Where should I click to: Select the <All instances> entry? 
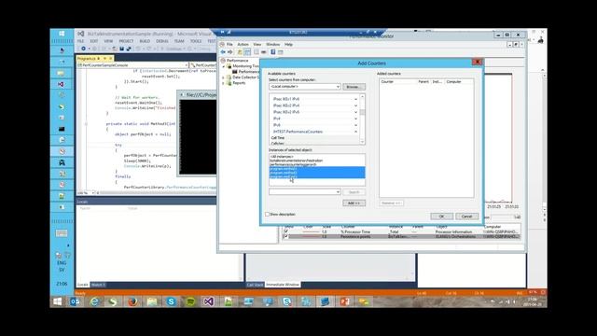pyautogui.click(x=282, y=157)
